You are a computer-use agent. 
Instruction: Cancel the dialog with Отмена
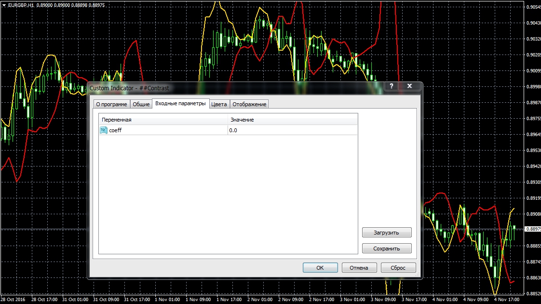(359, 268)
